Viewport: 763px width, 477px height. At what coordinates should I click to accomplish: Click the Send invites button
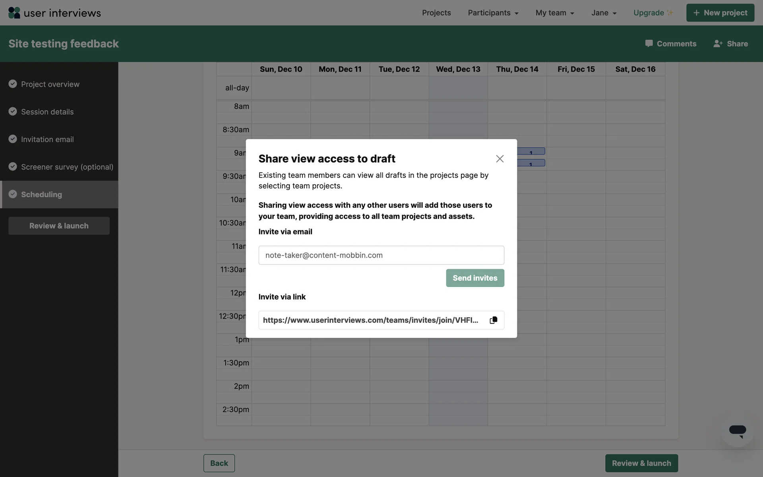(x=474, y=278)
